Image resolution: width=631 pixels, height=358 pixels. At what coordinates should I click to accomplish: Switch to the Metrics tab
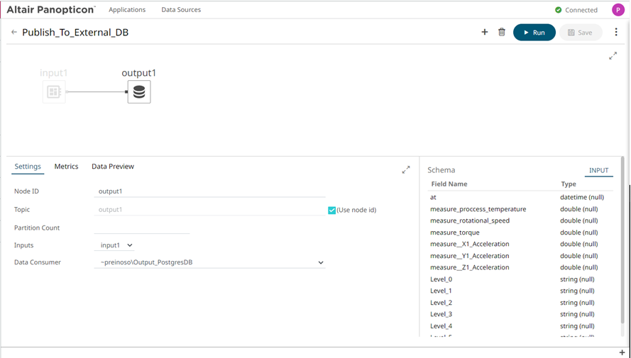click(66, 167)
